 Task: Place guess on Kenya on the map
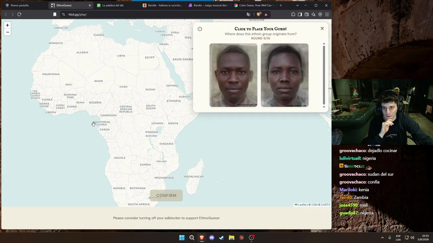173,124
